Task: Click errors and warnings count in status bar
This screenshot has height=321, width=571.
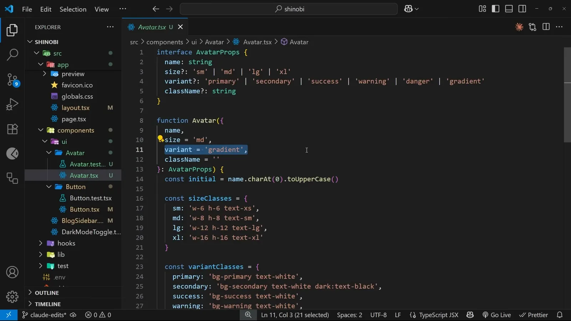Action: [98, 315]
